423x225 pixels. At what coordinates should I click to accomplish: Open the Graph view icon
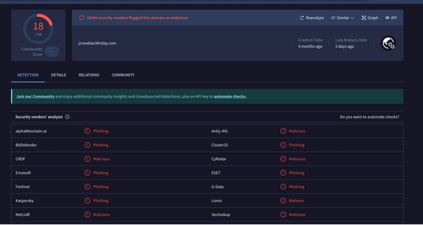(x=364, y=18)
